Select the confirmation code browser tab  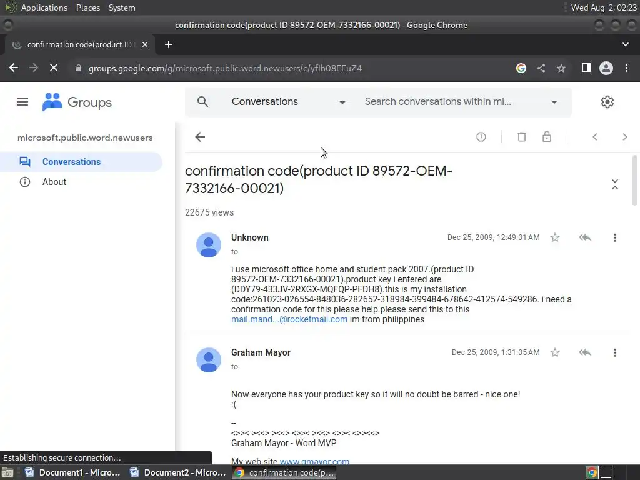[79, 44]
